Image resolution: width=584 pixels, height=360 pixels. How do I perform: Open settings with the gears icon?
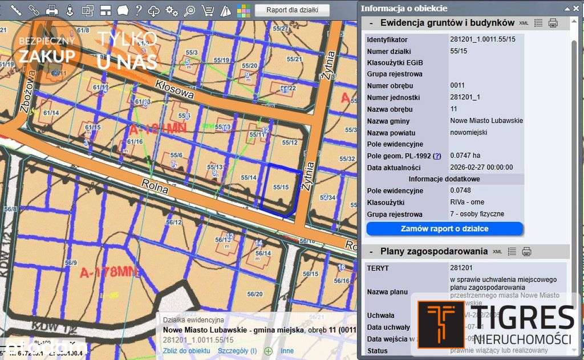[x=171, y=10]
